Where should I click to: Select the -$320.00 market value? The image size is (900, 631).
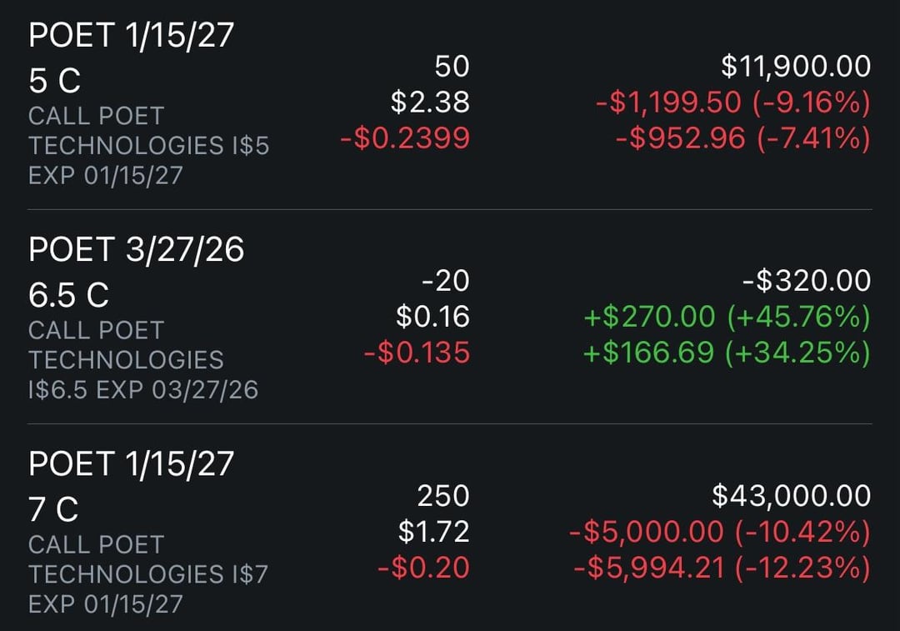(806, 281)
